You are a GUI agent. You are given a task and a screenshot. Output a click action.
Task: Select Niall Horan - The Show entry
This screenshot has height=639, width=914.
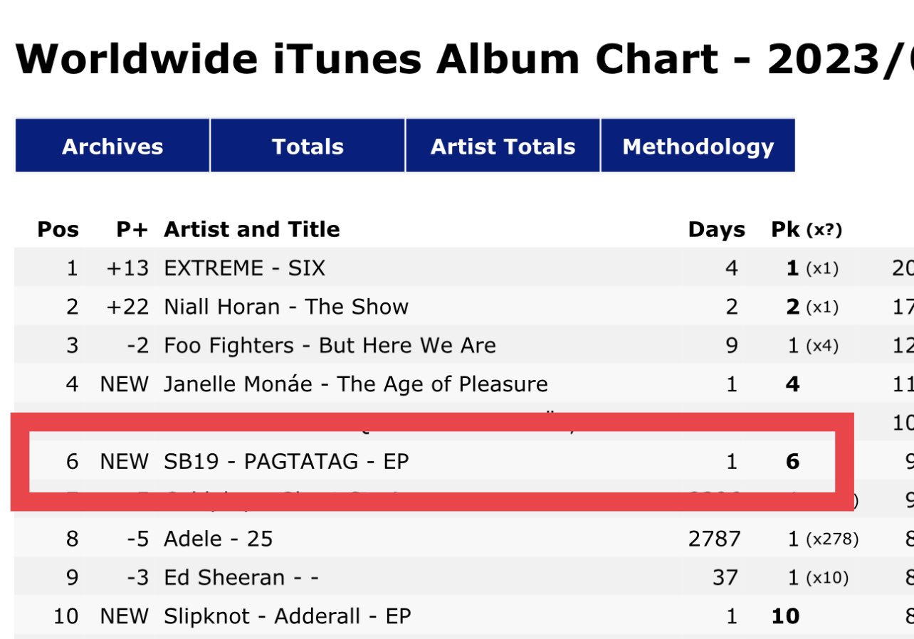pos(286,307)
